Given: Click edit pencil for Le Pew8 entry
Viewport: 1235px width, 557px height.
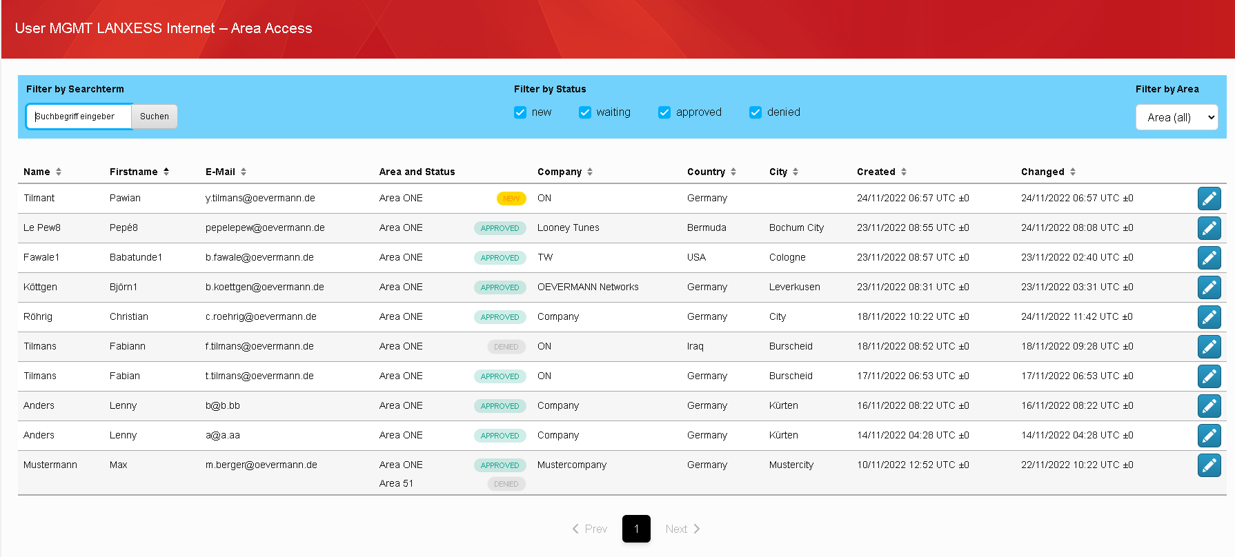Looking at the screenshot, I should coord(1209,228).
